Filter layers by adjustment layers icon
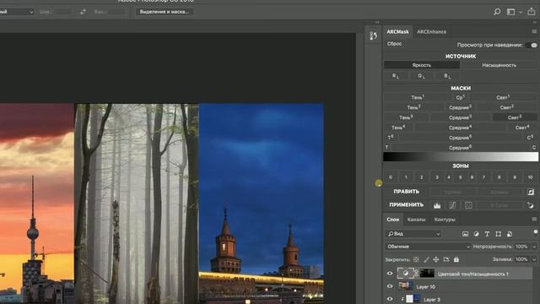The height and width of the screenshot is (304, 540). (x=476, y=234)
